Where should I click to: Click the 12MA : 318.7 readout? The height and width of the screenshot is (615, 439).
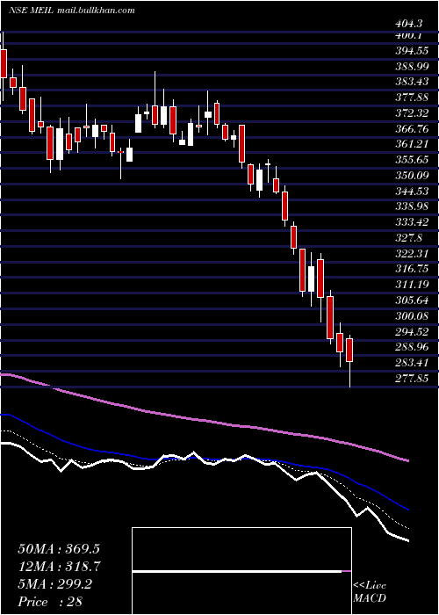pos(59,567)
